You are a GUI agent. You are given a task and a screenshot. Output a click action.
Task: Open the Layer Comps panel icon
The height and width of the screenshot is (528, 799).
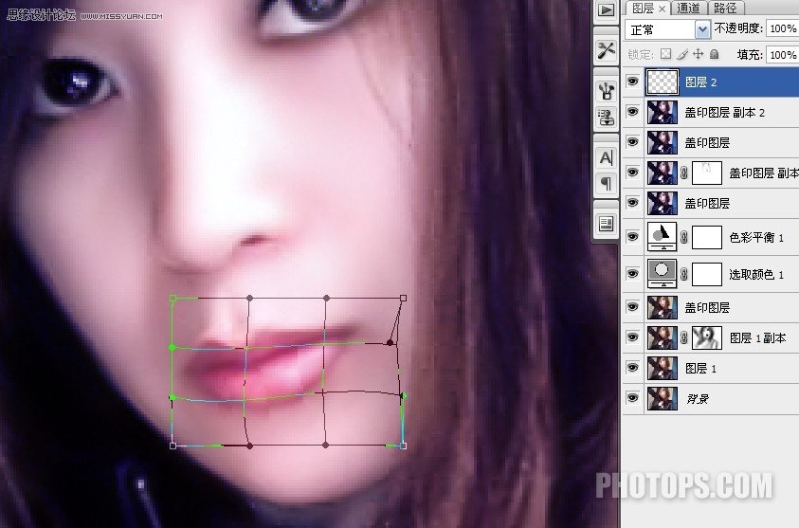click(606, 223)
